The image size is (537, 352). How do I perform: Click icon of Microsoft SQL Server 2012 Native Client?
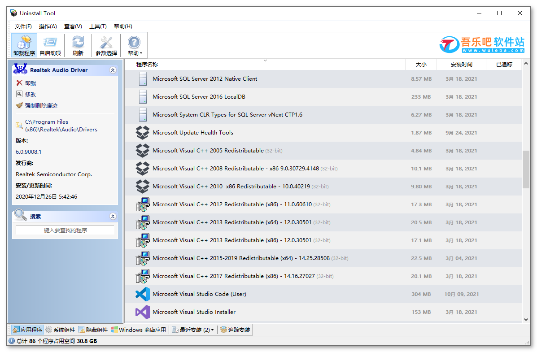[143, 79]
